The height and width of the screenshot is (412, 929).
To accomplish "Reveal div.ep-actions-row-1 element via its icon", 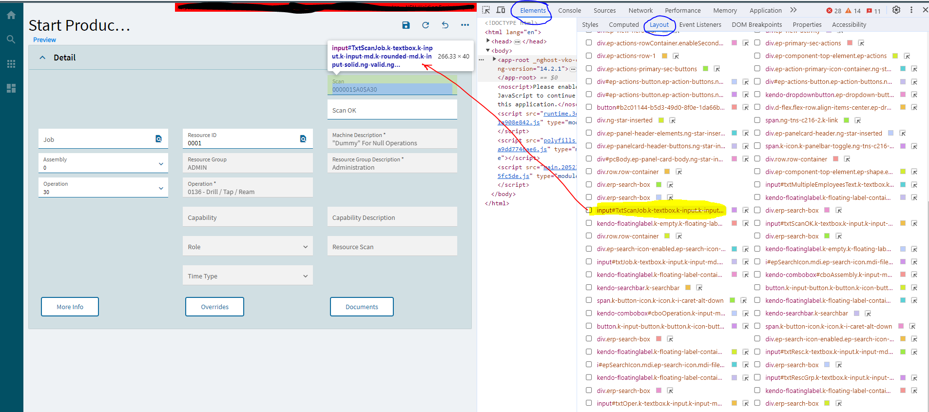I will [x=676, y=56].
